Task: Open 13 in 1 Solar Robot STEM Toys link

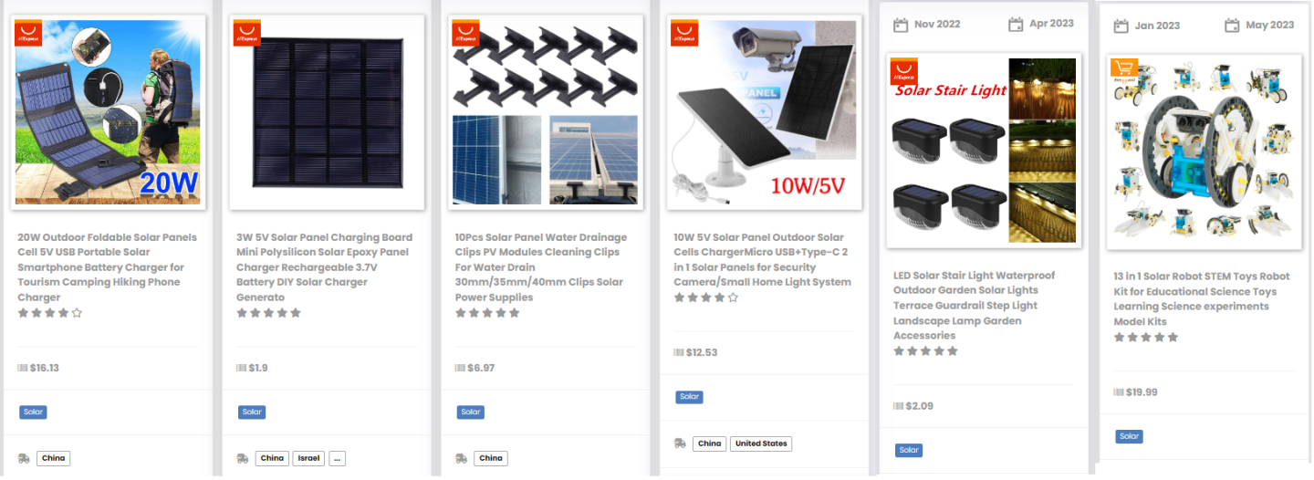Action: (1202, 298)
